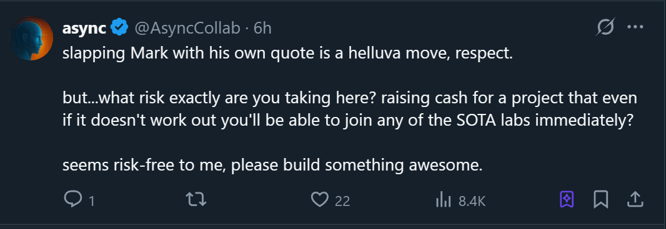Viewport: 666px width, 229px height.
Task: Click the reply speech bubble icon
Action: [72, 199]
